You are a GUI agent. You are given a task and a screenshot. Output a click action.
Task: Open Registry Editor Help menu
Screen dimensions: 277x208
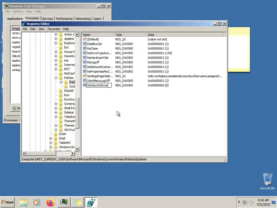click(66, 29)
